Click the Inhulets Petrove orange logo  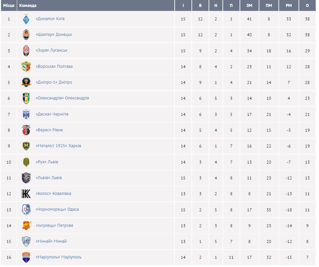26,226
